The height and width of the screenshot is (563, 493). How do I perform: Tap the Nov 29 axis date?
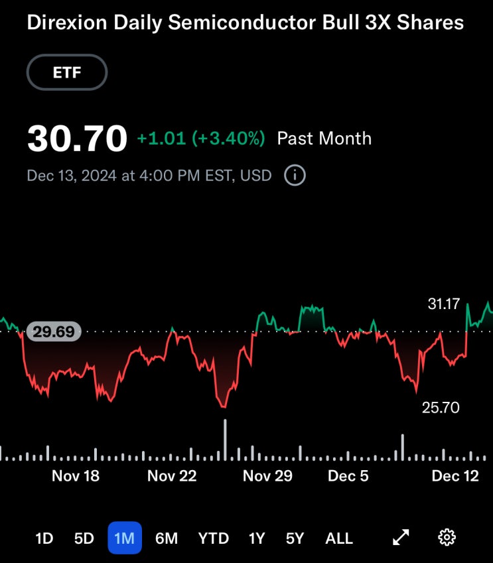267,476
